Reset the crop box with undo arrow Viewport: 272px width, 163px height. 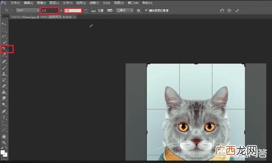(222, 11)
